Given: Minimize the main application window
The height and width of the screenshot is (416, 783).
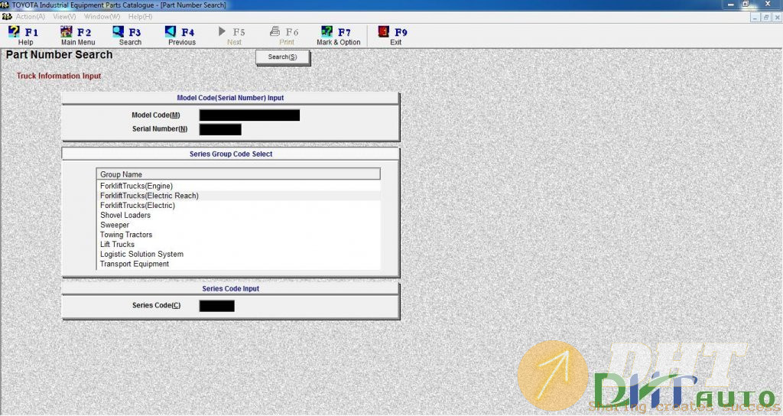Looking at the screenshot, I should [x=731, y=4].
